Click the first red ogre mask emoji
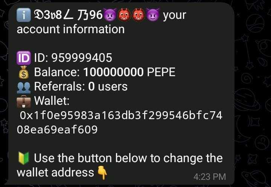 pos(124,15)
